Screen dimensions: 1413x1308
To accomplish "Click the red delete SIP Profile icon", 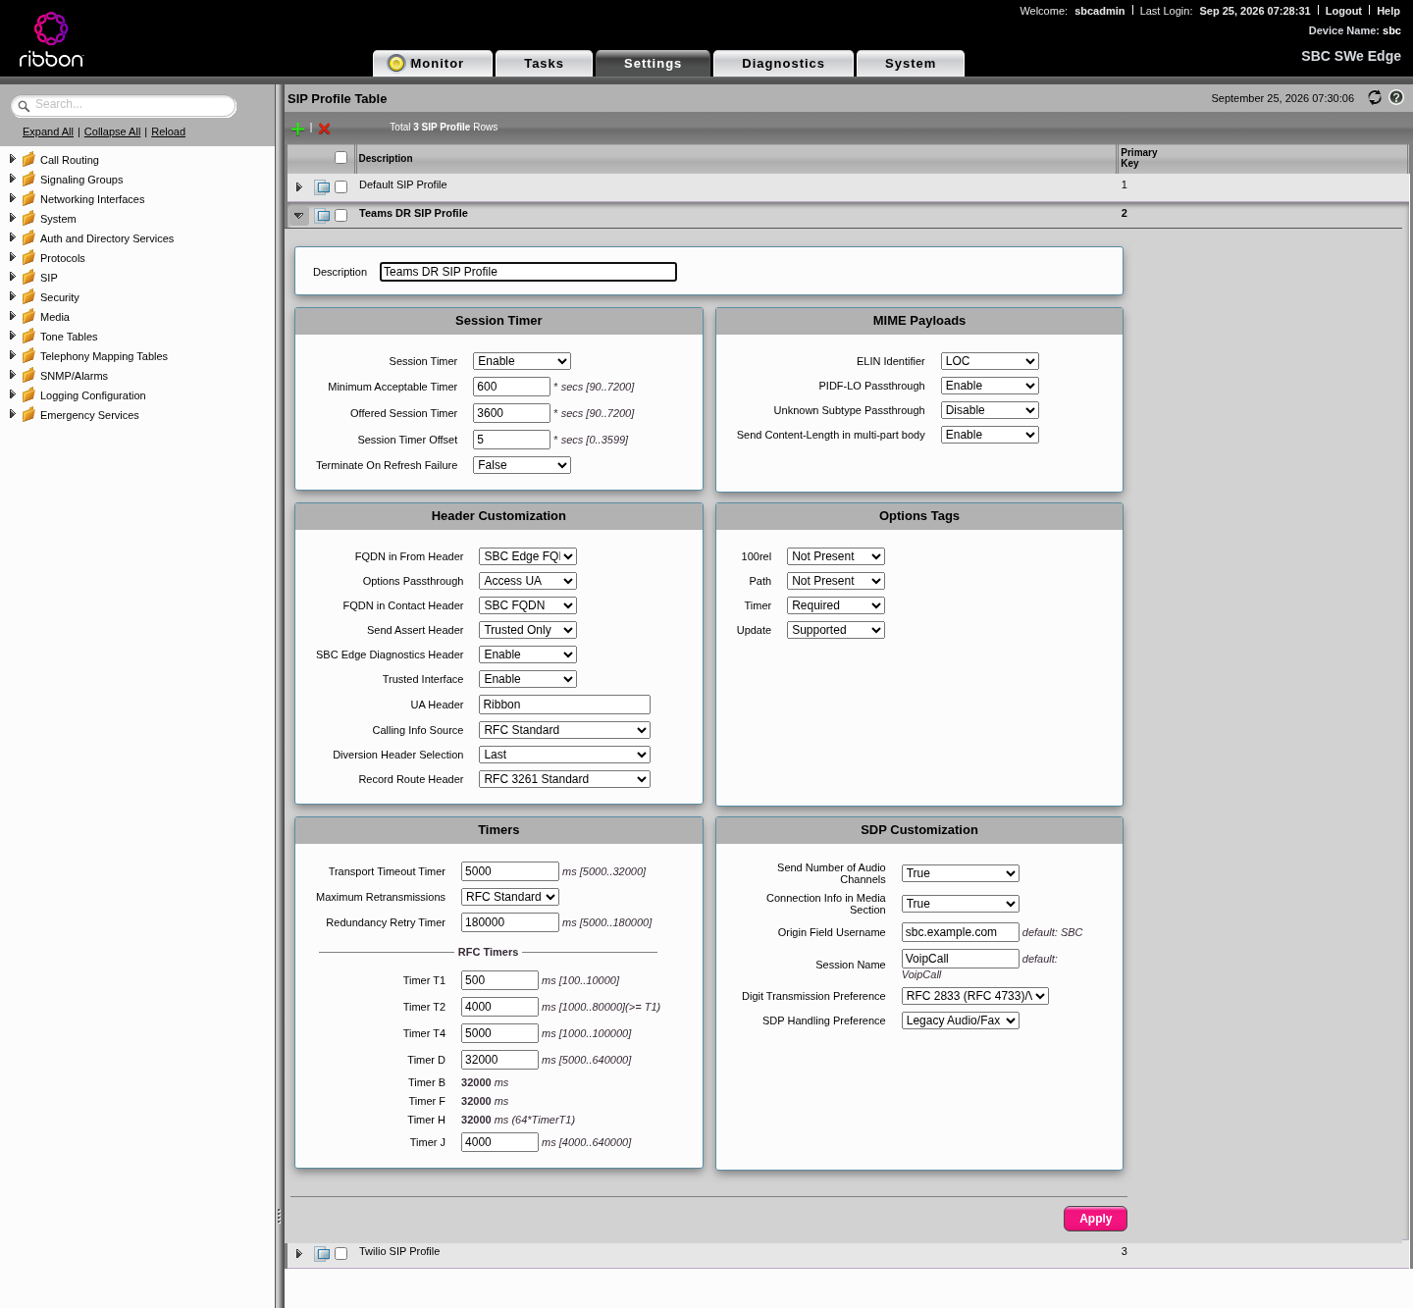I will point(324,129).
